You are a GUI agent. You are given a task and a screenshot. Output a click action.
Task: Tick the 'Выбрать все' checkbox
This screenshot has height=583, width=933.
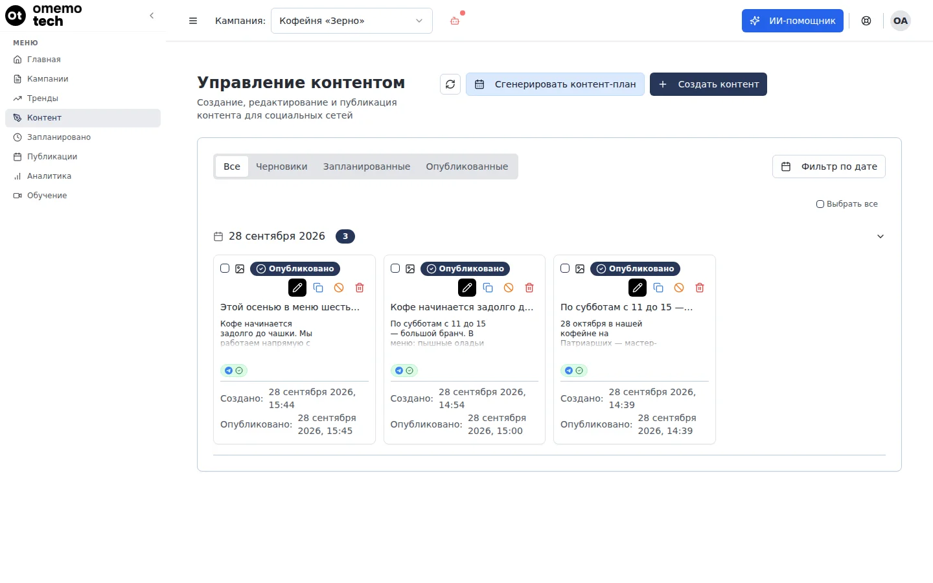coord(820,204)
